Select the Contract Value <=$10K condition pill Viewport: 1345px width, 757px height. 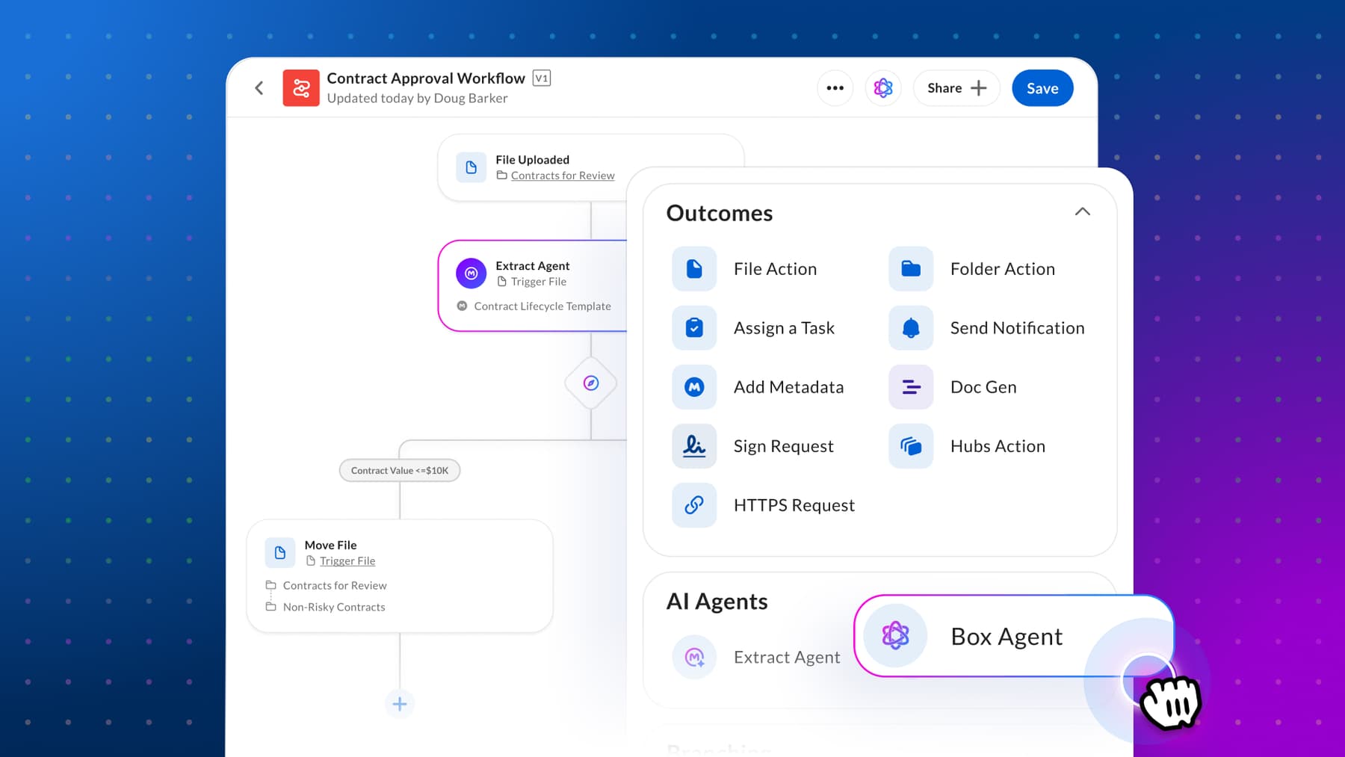coord(400,470)
